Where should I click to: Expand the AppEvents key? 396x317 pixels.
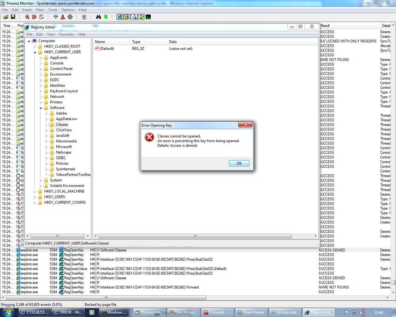41,57
